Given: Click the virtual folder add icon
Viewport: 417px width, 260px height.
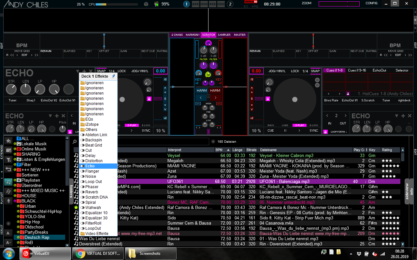Looking at the screenshot, I should pos(8,150).
